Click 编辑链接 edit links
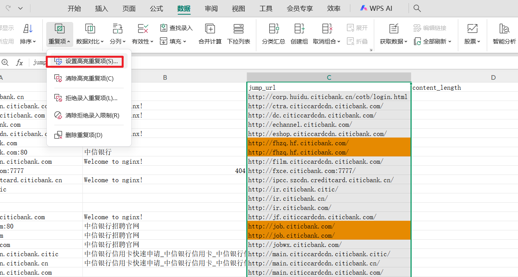Viewport: 518px width, 277px height. [x=430, y=28]
